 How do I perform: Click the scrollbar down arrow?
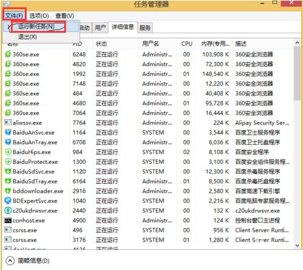(297, 246)
